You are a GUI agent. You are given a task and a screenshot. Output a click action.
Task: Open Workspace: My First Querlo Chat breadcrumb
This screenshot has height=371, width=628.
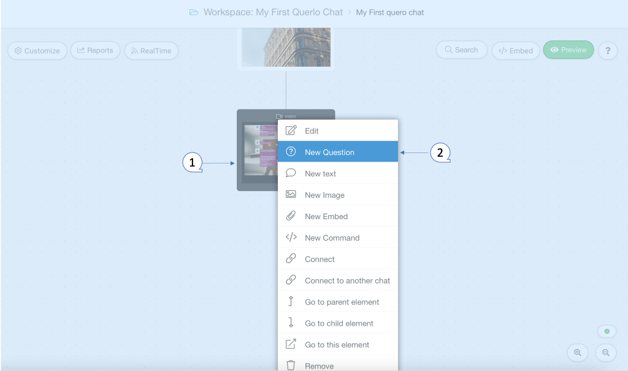tap(273, 12)
